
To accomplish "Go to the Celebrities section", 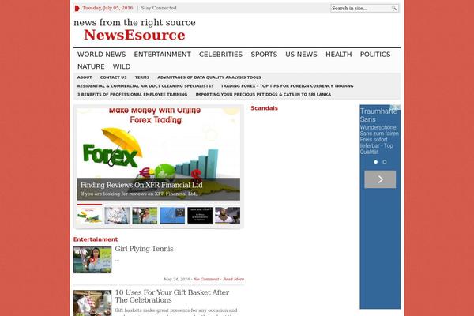I will coord(220,55).
